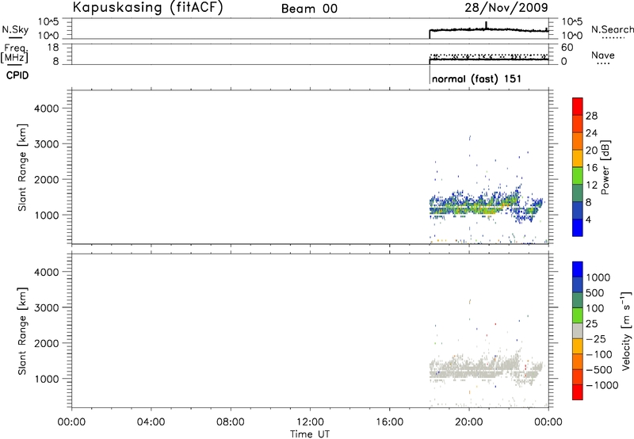This screenshot has height=439, width=634.
Task: Click the power backscatter band near 1000 km
Action: [x=485, y=206]
